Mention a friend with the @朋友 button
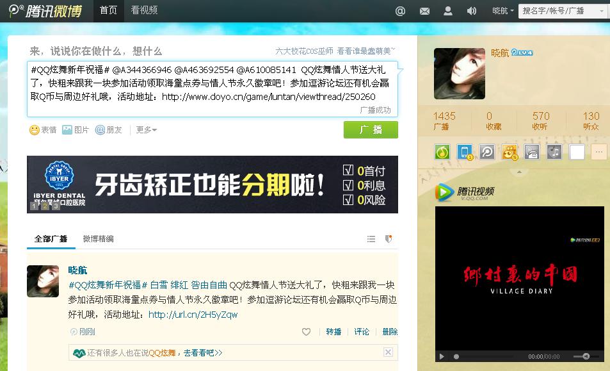 pos(109,129)
